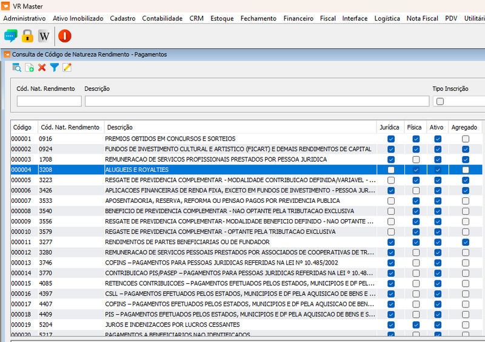485x342 pixels.
Task: Sort by the Jurídica column header
Action: tap(390, 127)
